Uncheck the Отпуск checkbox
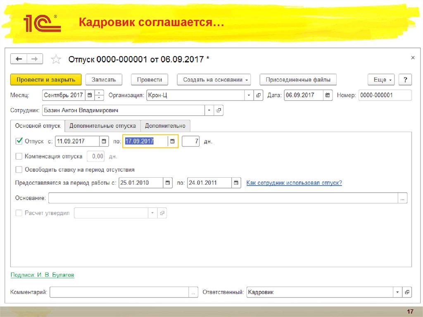The height and width of the screenshot is (317, 423). click(x=19, y=141)
